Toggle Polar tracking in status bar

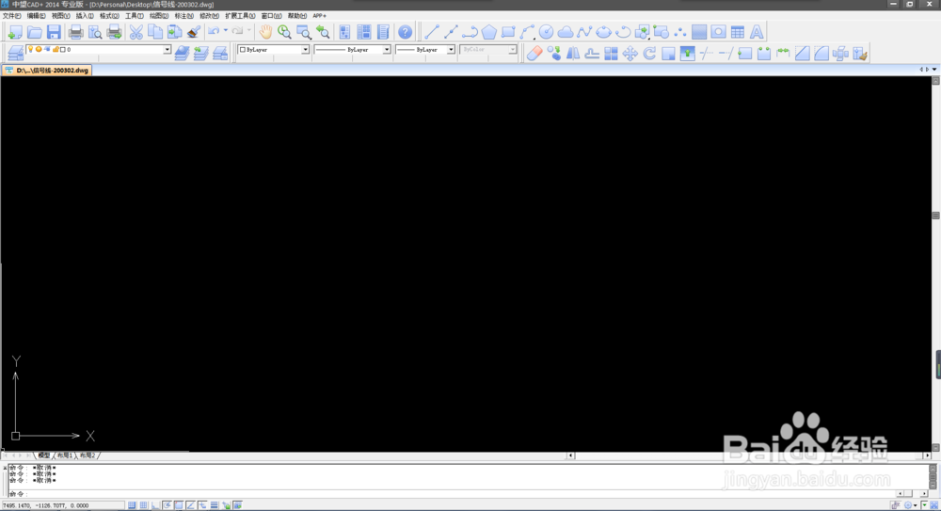click(167, 505)
